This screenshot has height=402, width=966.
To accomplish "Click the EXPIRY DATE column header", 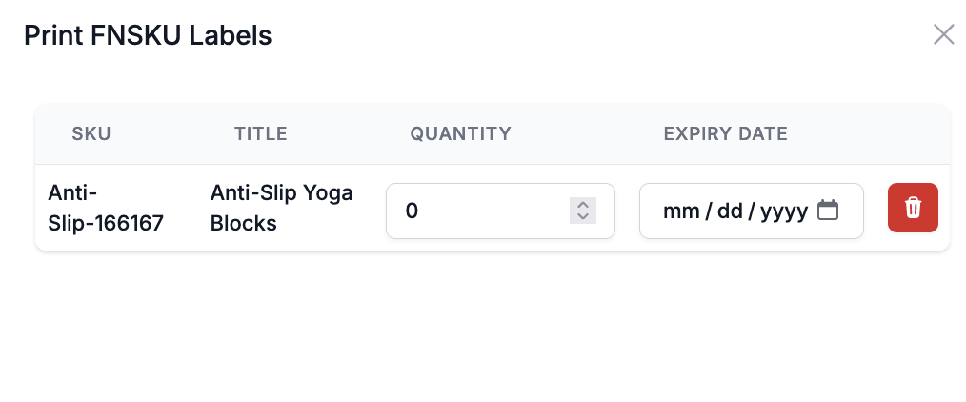I will tap(726, 133).
